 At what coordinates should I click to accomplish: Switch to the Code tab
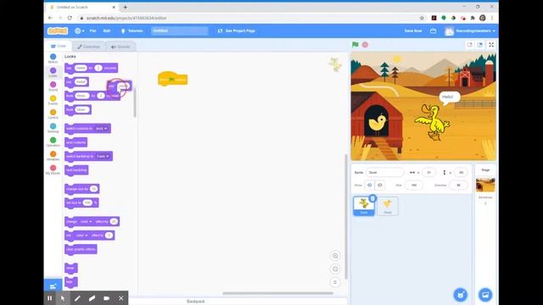59,46
